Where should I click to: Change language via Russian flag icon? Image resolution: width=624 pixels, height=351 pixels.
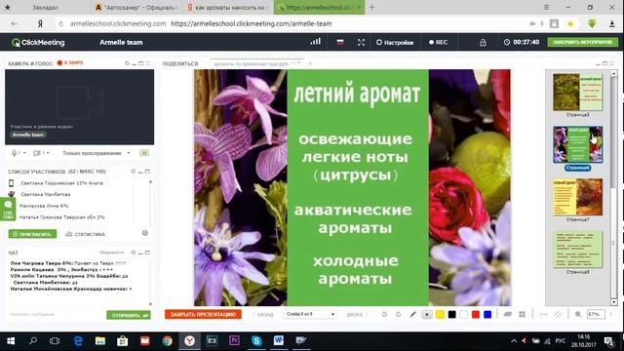340,42
